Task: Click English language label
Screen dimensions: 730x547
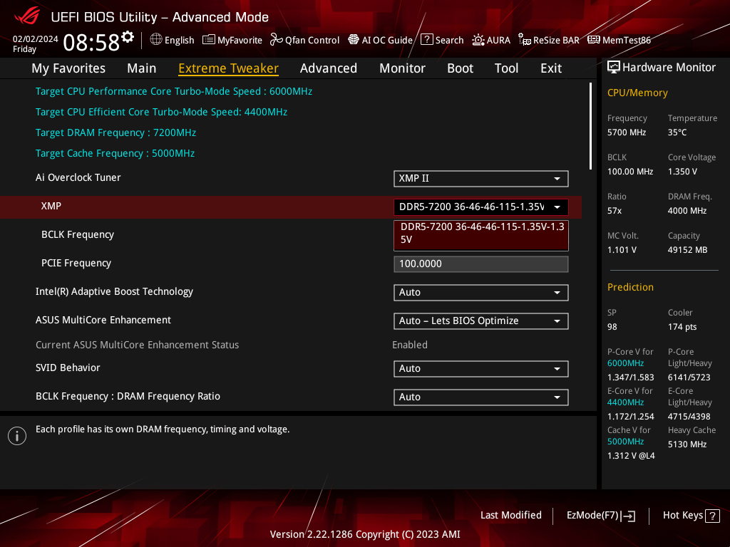Action: click(x=179, y=41)
